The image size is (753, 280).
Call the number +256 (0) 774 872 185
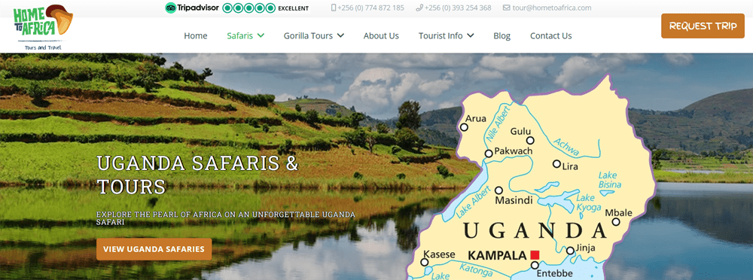coord(370,8)
